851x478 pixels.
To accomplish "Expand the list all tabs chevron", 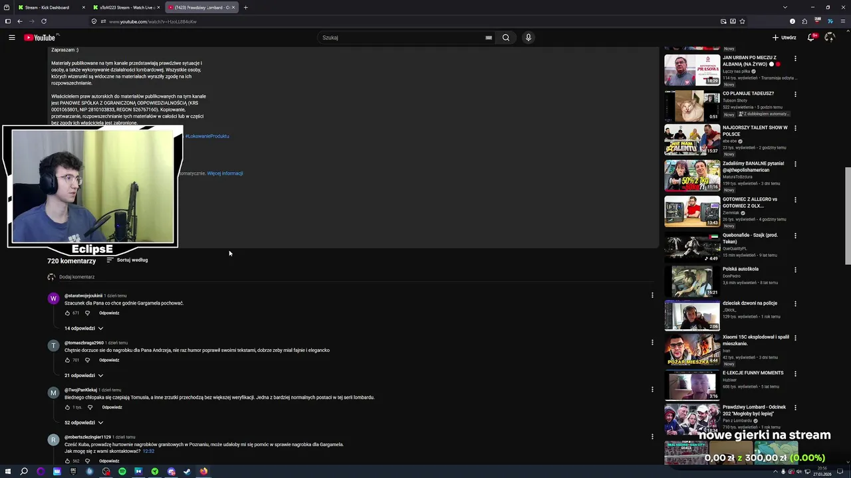I will click(785, 7).
